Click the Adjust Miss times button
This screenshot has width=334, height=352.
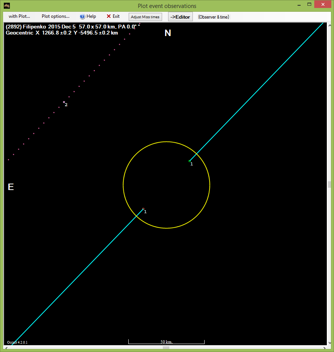(x=145, y=17)
